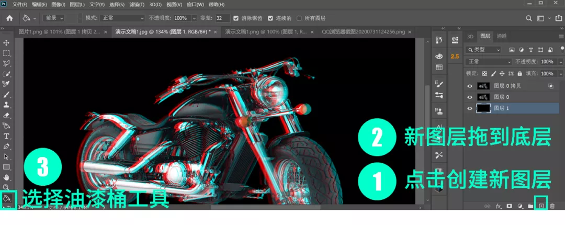Image resolution: width=565 pixels, height=225 pixels.
Task: Open the 前景 fill source dropdown
Action: coord(53,18)
